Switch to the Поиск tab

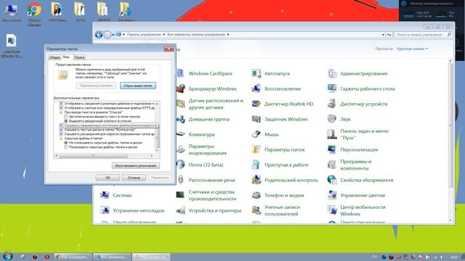coord(79,57)
